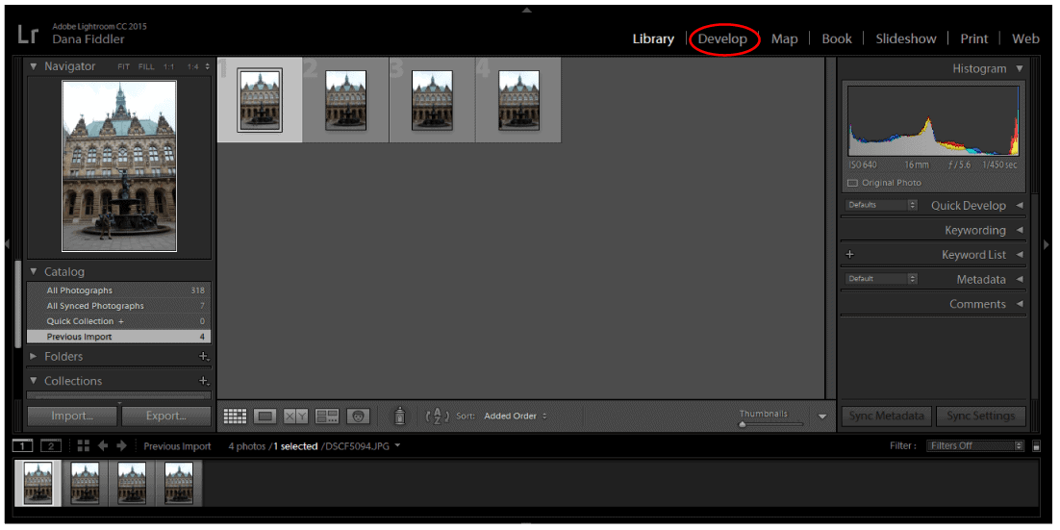Open Filters Off dropdown
The image size is (1060, 530).
pyautogui.click(x=974, y=445)
